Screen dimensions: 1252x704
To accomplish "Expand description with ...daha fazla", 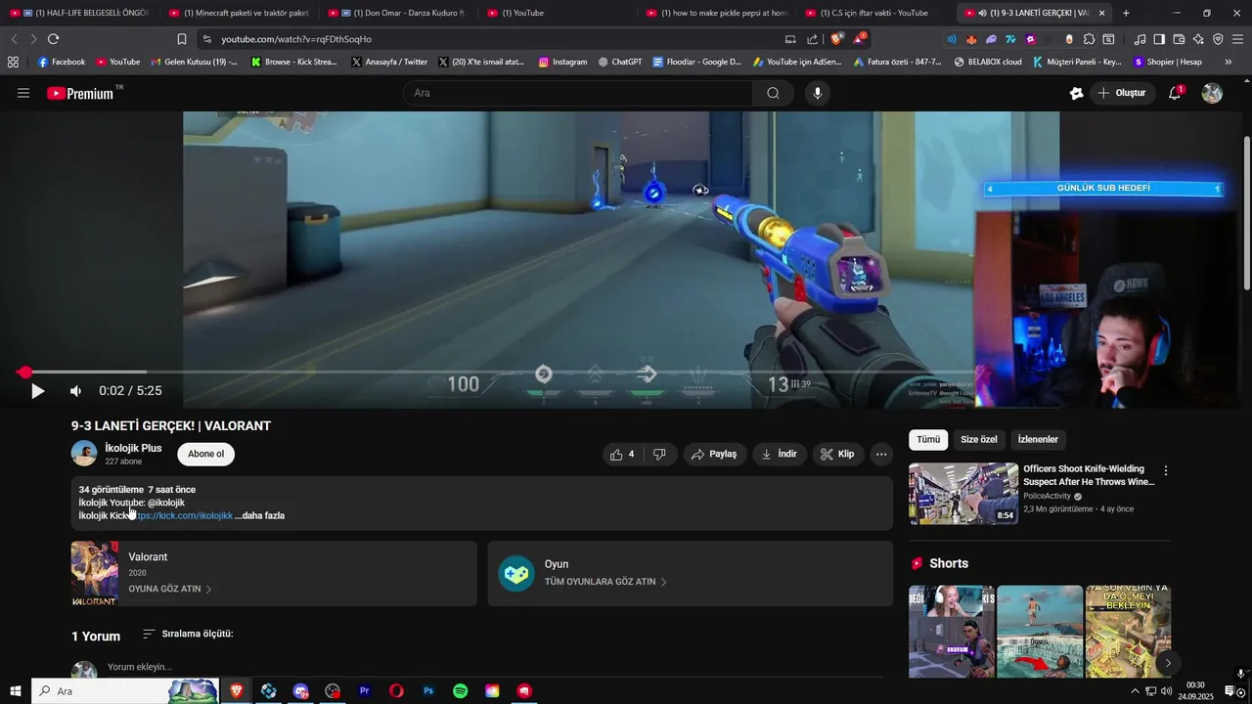I will point(260,515).
